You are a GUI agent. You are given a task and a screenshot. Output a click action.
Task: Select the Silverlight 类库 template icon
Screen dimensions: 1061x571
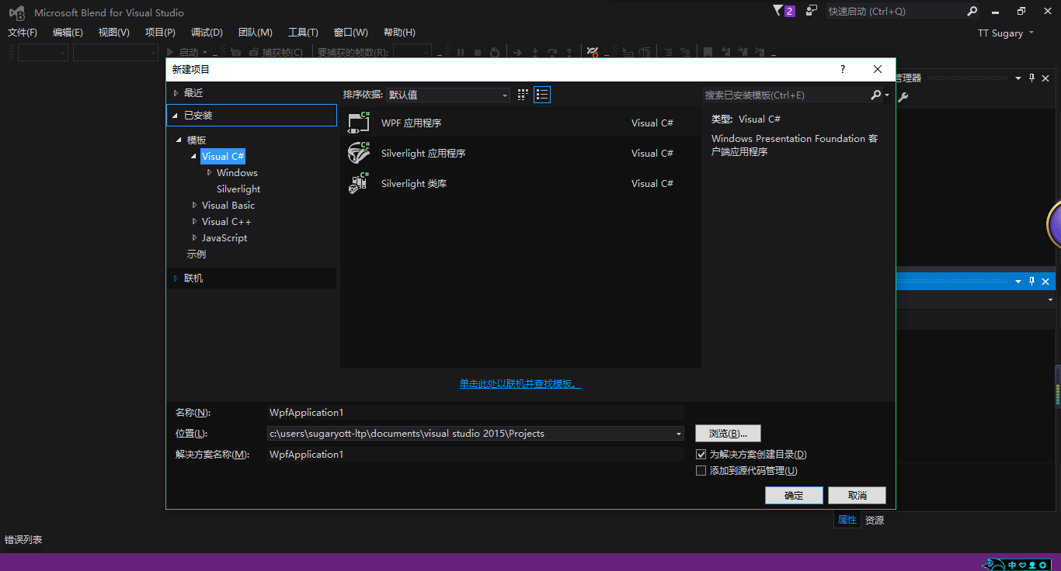pos(358,183)
